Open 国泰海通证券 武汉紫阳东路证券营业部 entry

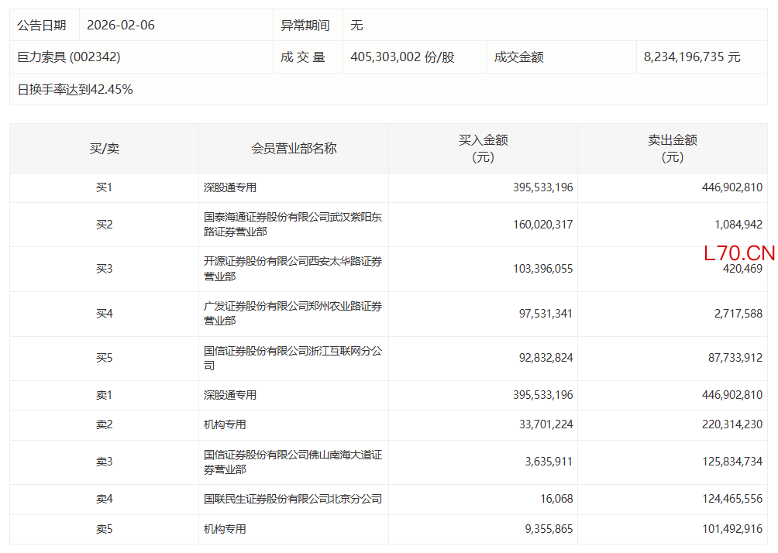click(292, 225)
